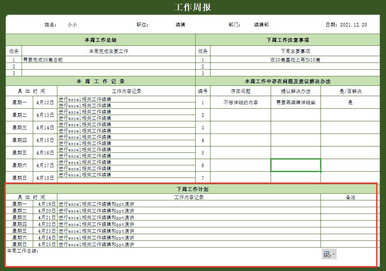This screenshot has width=386, height=271.
Task: Click the 星期日 cell beside 4月25日
Action: pos(19,244)
